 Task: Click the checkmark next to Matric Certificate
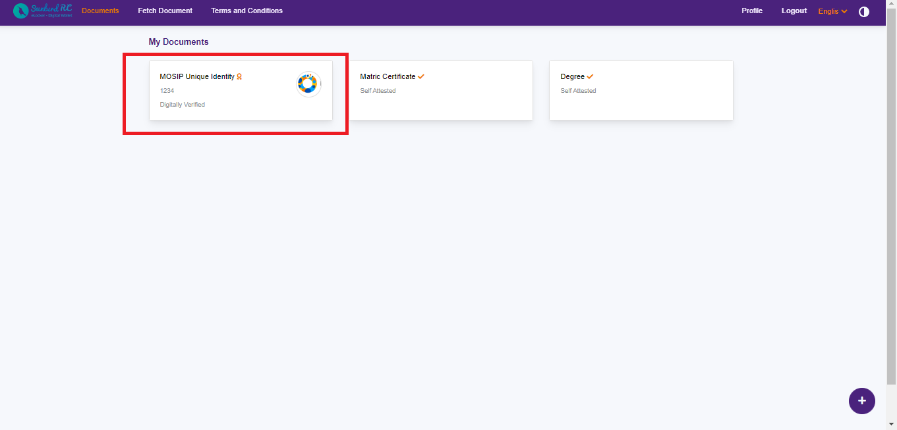(x=421, y=77)
